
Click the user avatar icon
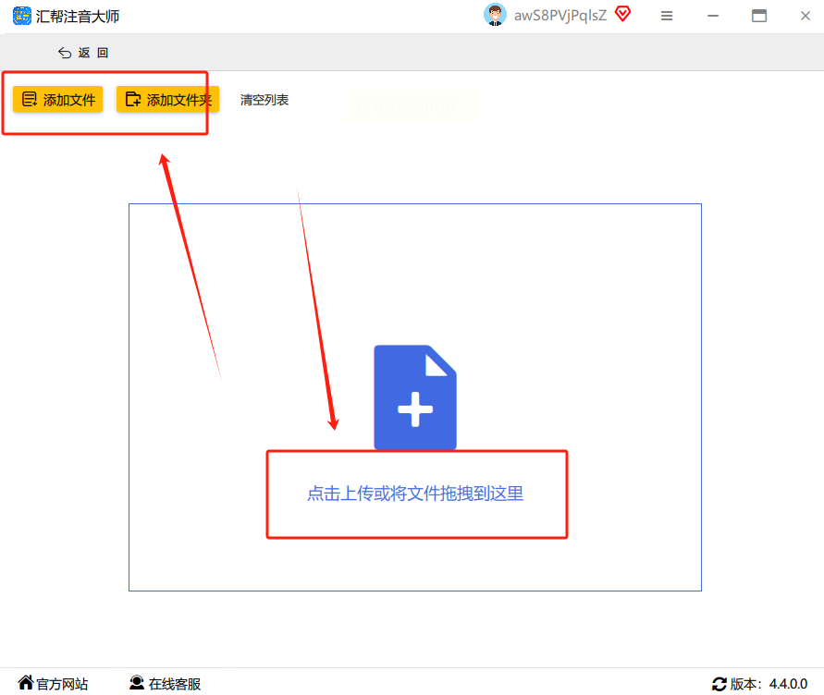point(495,15)
